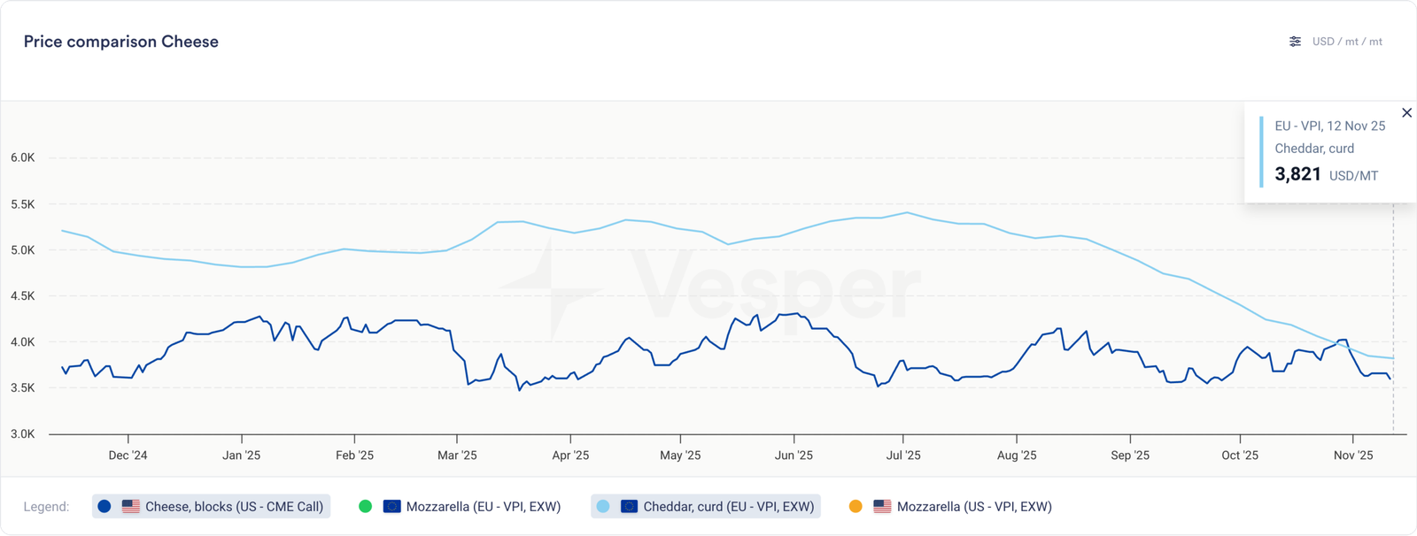Click US flag beside Mozzarella US legend
Image resolution: width=1417 pixels, height=536 pixels.
pyautogui.click(x=882, y=507)
